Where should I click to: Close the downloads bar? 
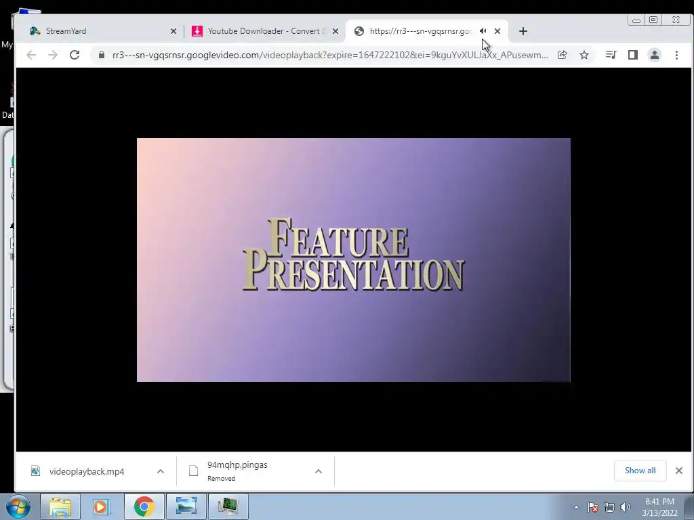[x=679, y=471]
